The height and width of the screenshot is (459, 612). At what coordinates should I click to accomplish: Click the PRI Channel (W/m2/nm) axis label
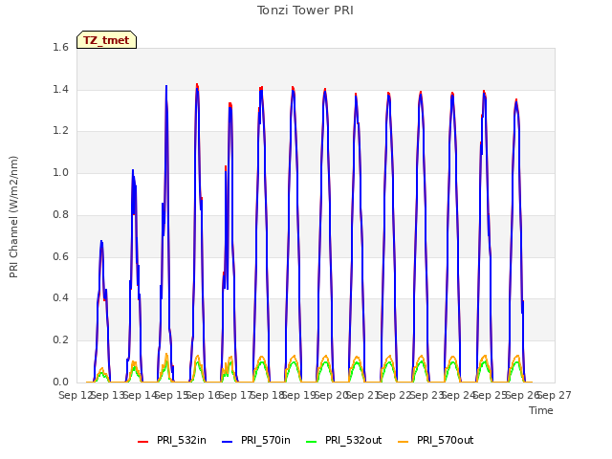(13, 217)
